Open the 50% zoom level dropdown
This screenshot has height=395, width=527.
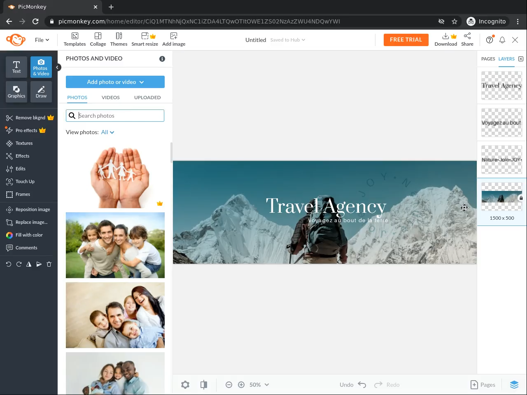(259, 385)
